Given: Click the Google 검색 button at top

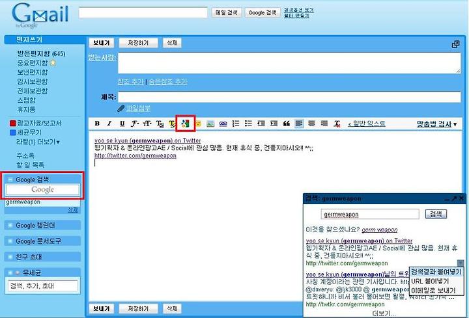Looking at the screenshot, I should pyautogui.click(x=263, y=12).
